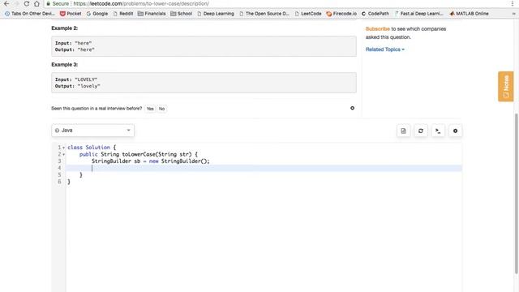
Task: Click the icon right of the interview question
Action: click(x=352, y=108)
